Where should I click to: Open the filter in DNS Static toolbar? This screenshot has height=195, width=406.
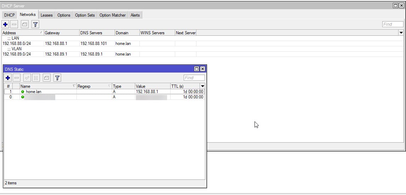57,78
